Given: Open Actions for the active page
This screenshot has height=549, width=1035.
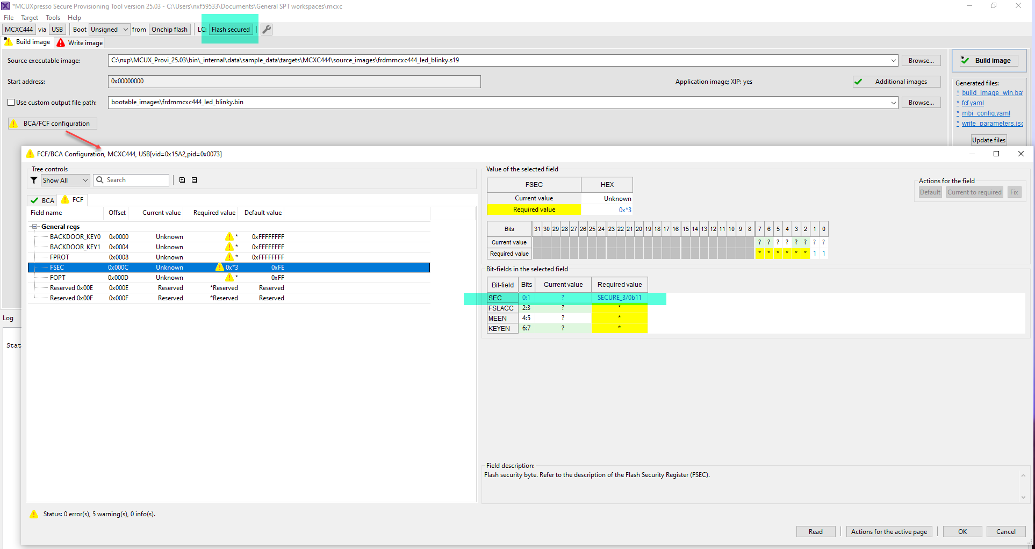Looking at the screenshot, I should (x=889, y=531).
